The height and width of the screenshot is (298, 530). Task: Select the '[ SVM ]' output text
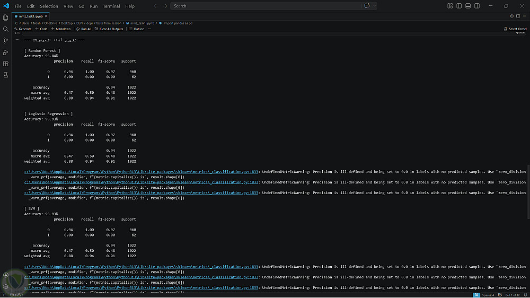(x=32, y=209)
